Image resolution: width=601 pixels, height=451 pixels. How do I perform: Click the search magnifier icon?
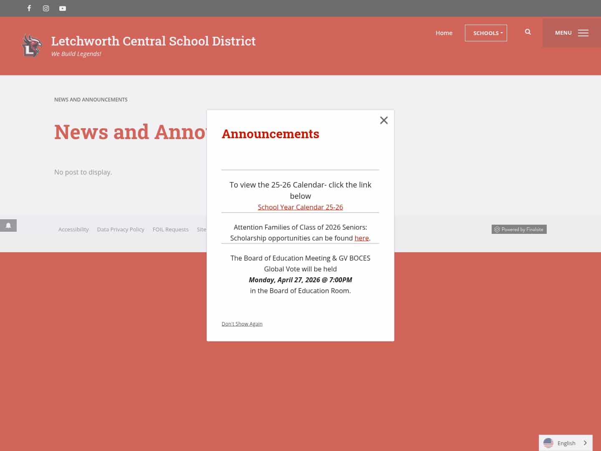tap(528, 31)
